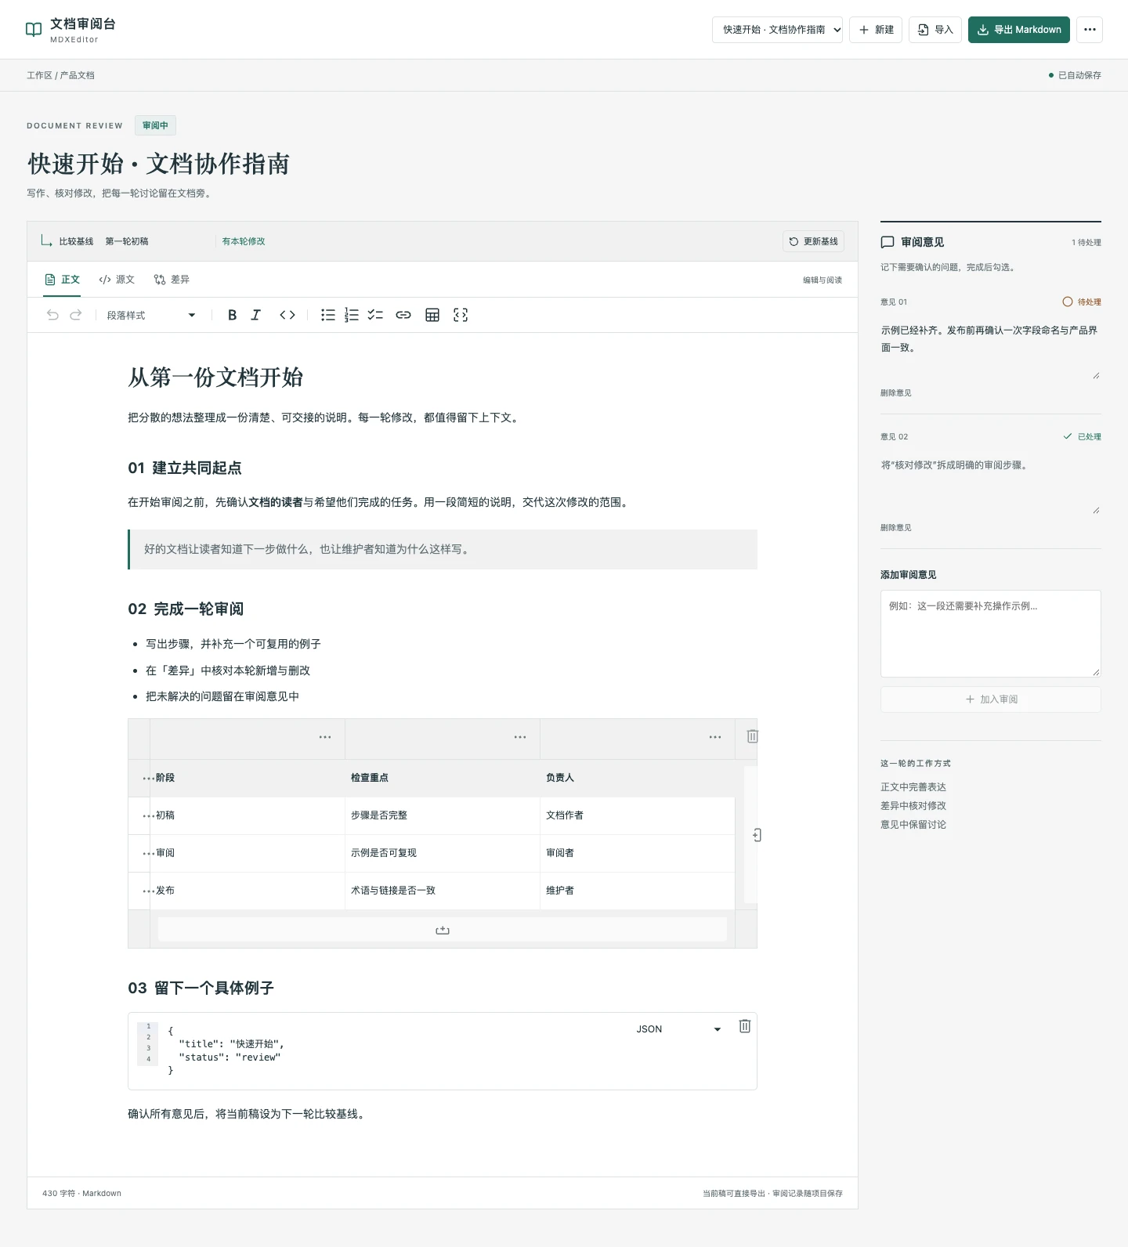Mark 意见 01 as resolved
This screenshot has height=1247, width=1128.
[x=1081, y=302]
